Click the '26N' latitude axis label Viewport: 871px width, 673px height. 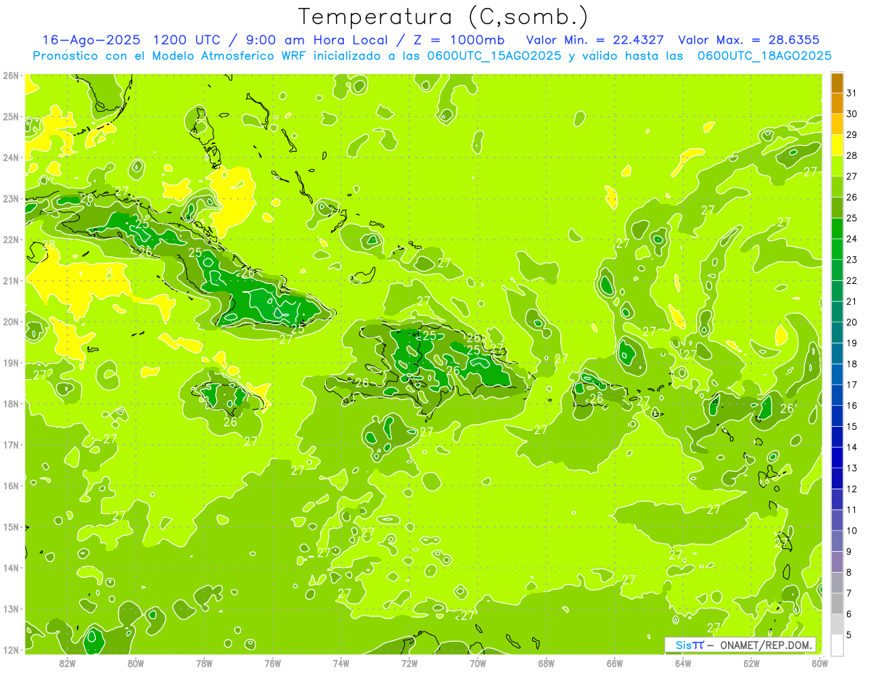coord(10,76)
